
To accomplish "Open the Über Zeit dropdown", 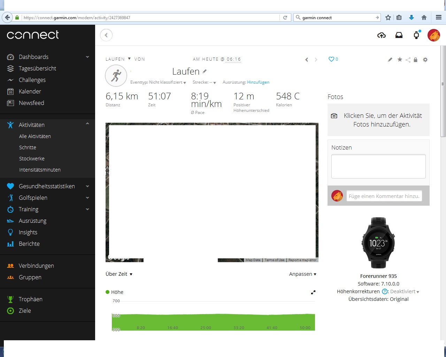I will point(119,274).
